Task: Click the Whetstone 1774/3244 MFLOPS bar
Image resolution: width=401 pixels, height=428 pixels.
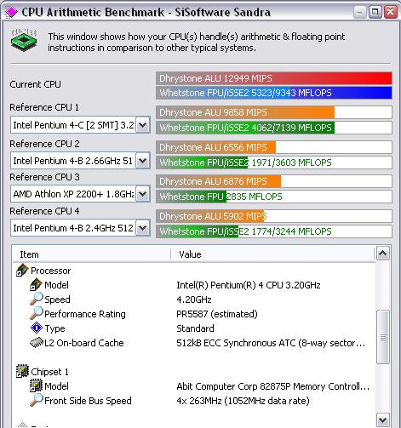Action: [x=274, y=231]
